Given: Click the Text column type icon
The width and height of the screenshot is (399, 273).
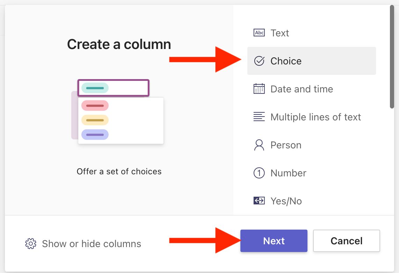Looking at the screenshot, I should 259,33.
